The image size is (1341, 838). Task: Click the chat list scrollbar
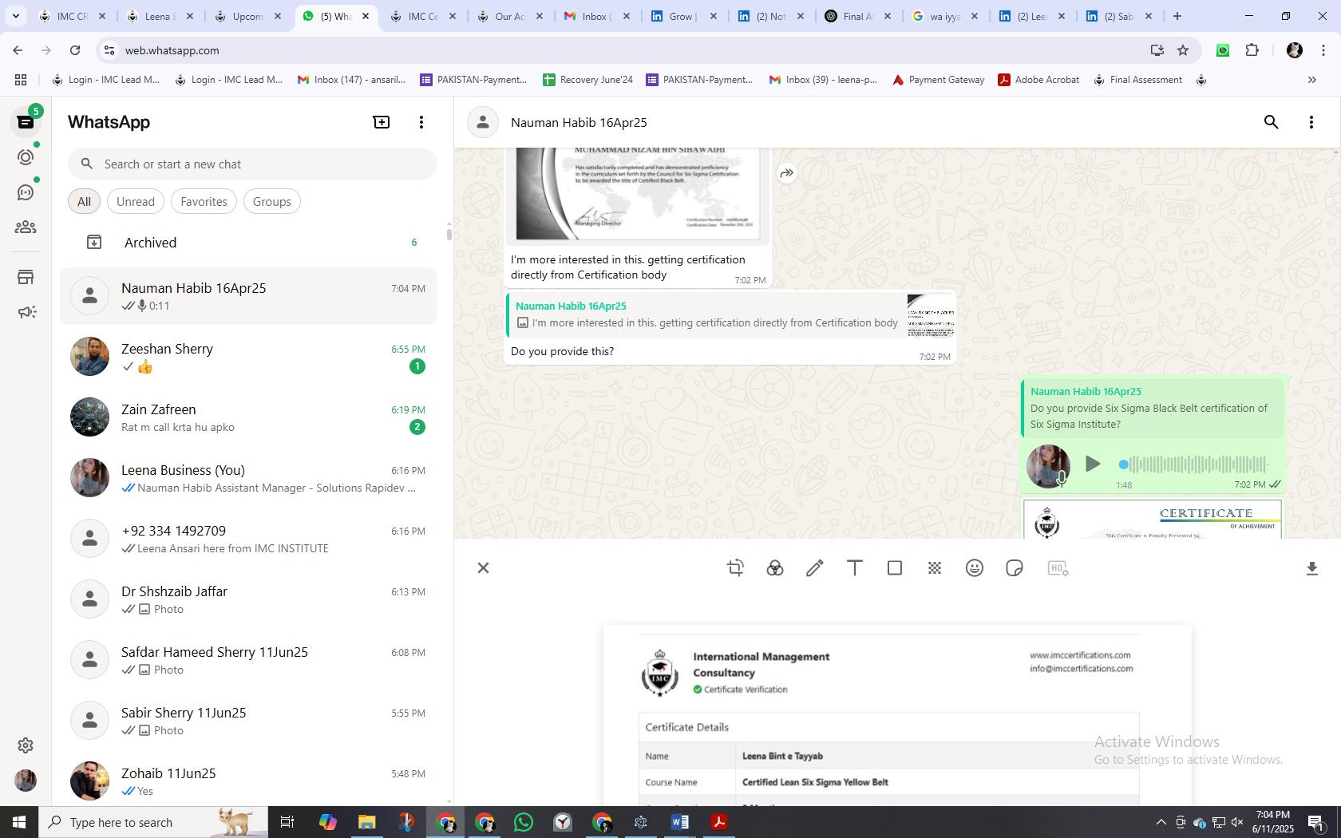coord(449,233)
